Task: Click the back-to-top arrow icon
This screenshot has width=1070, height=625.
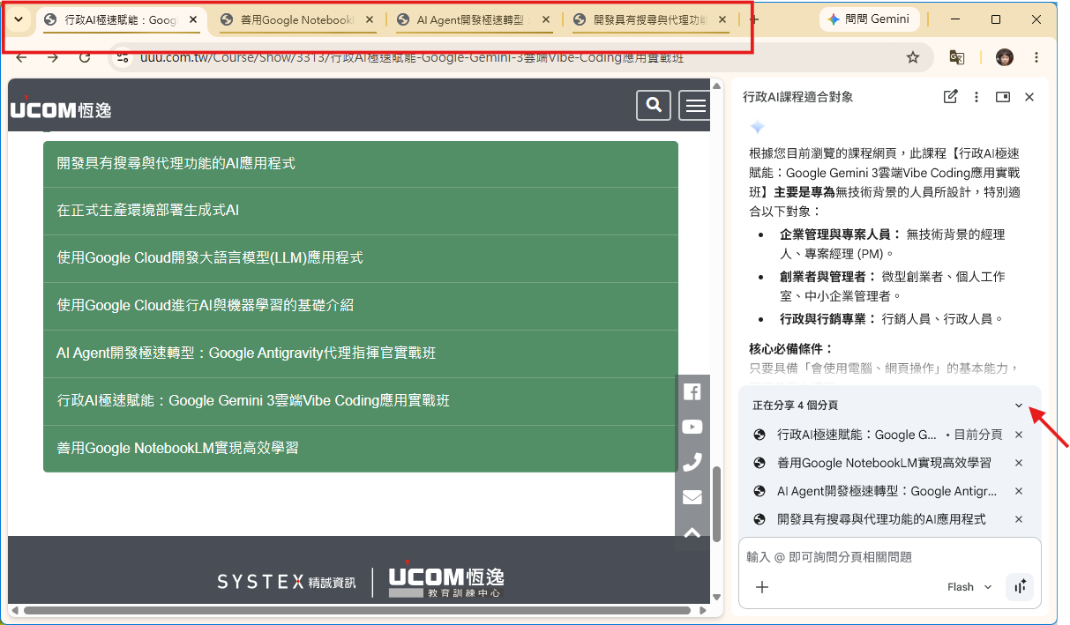Action: (x=692, y=532)
